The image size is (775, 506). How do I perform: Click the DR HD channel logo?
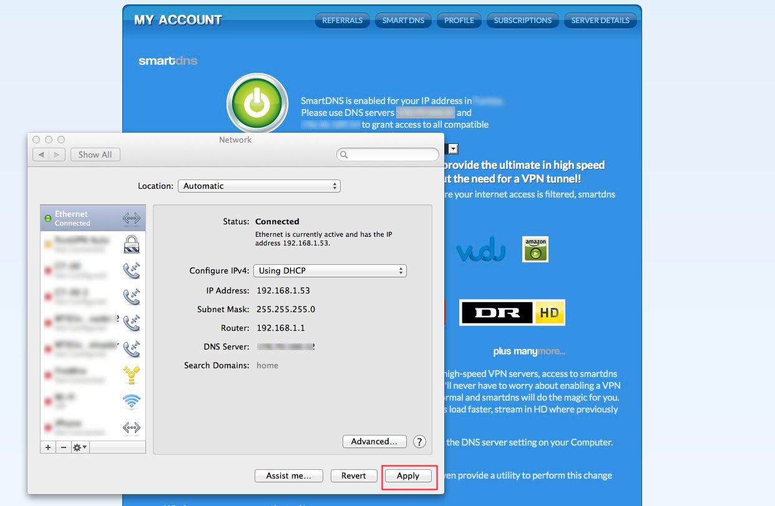coord(512,312)
